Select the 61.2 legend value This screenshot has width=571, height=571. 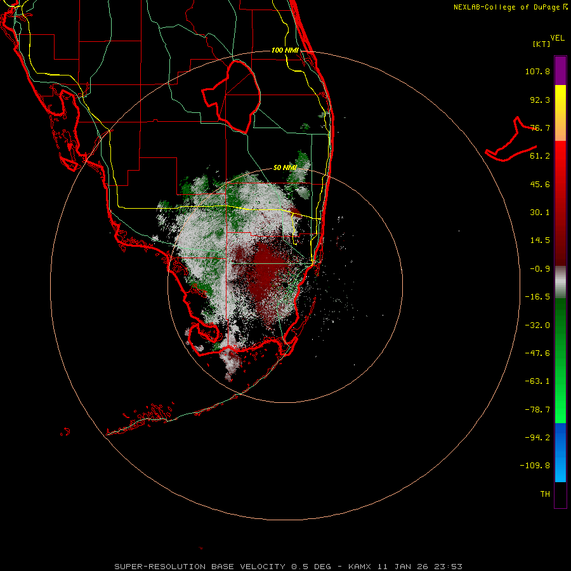(x=540, y=156)
